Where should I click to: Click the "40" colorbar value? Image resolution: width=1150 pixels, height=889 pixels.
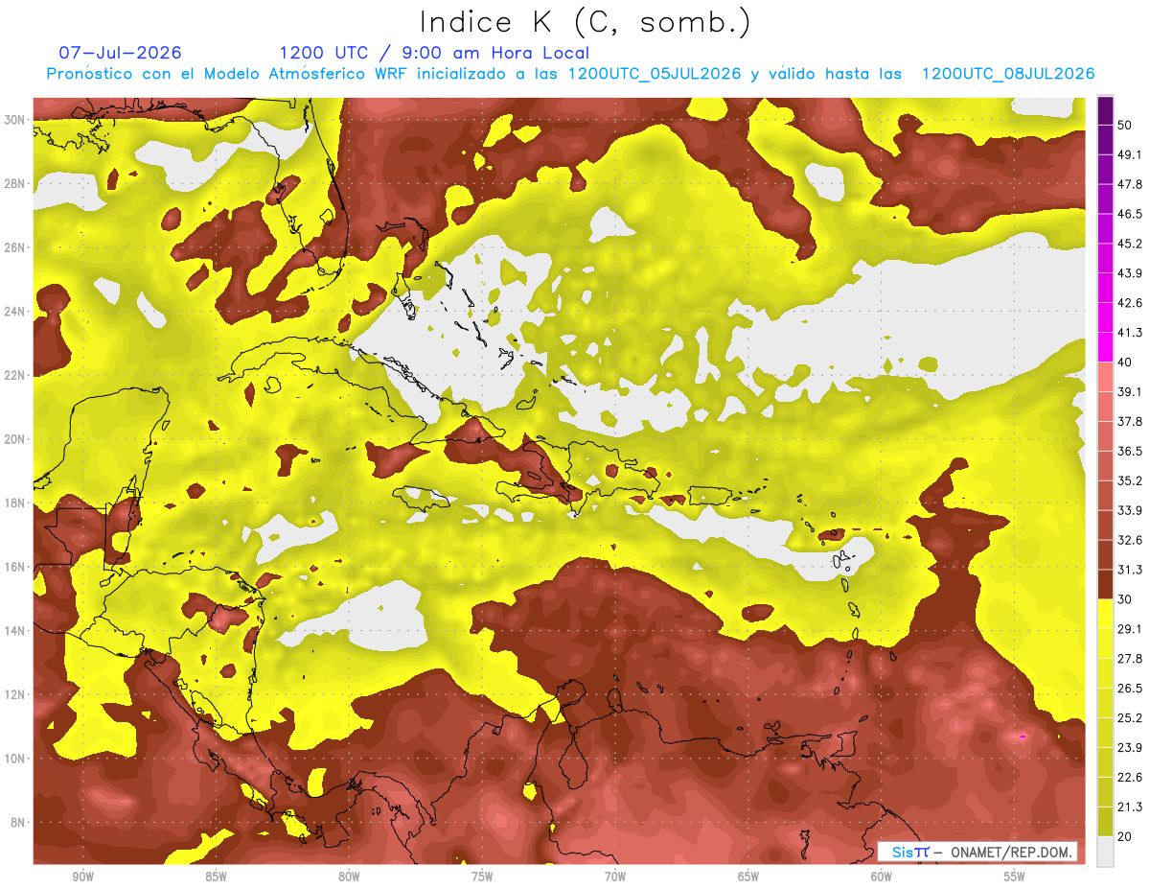(1125, 363)
